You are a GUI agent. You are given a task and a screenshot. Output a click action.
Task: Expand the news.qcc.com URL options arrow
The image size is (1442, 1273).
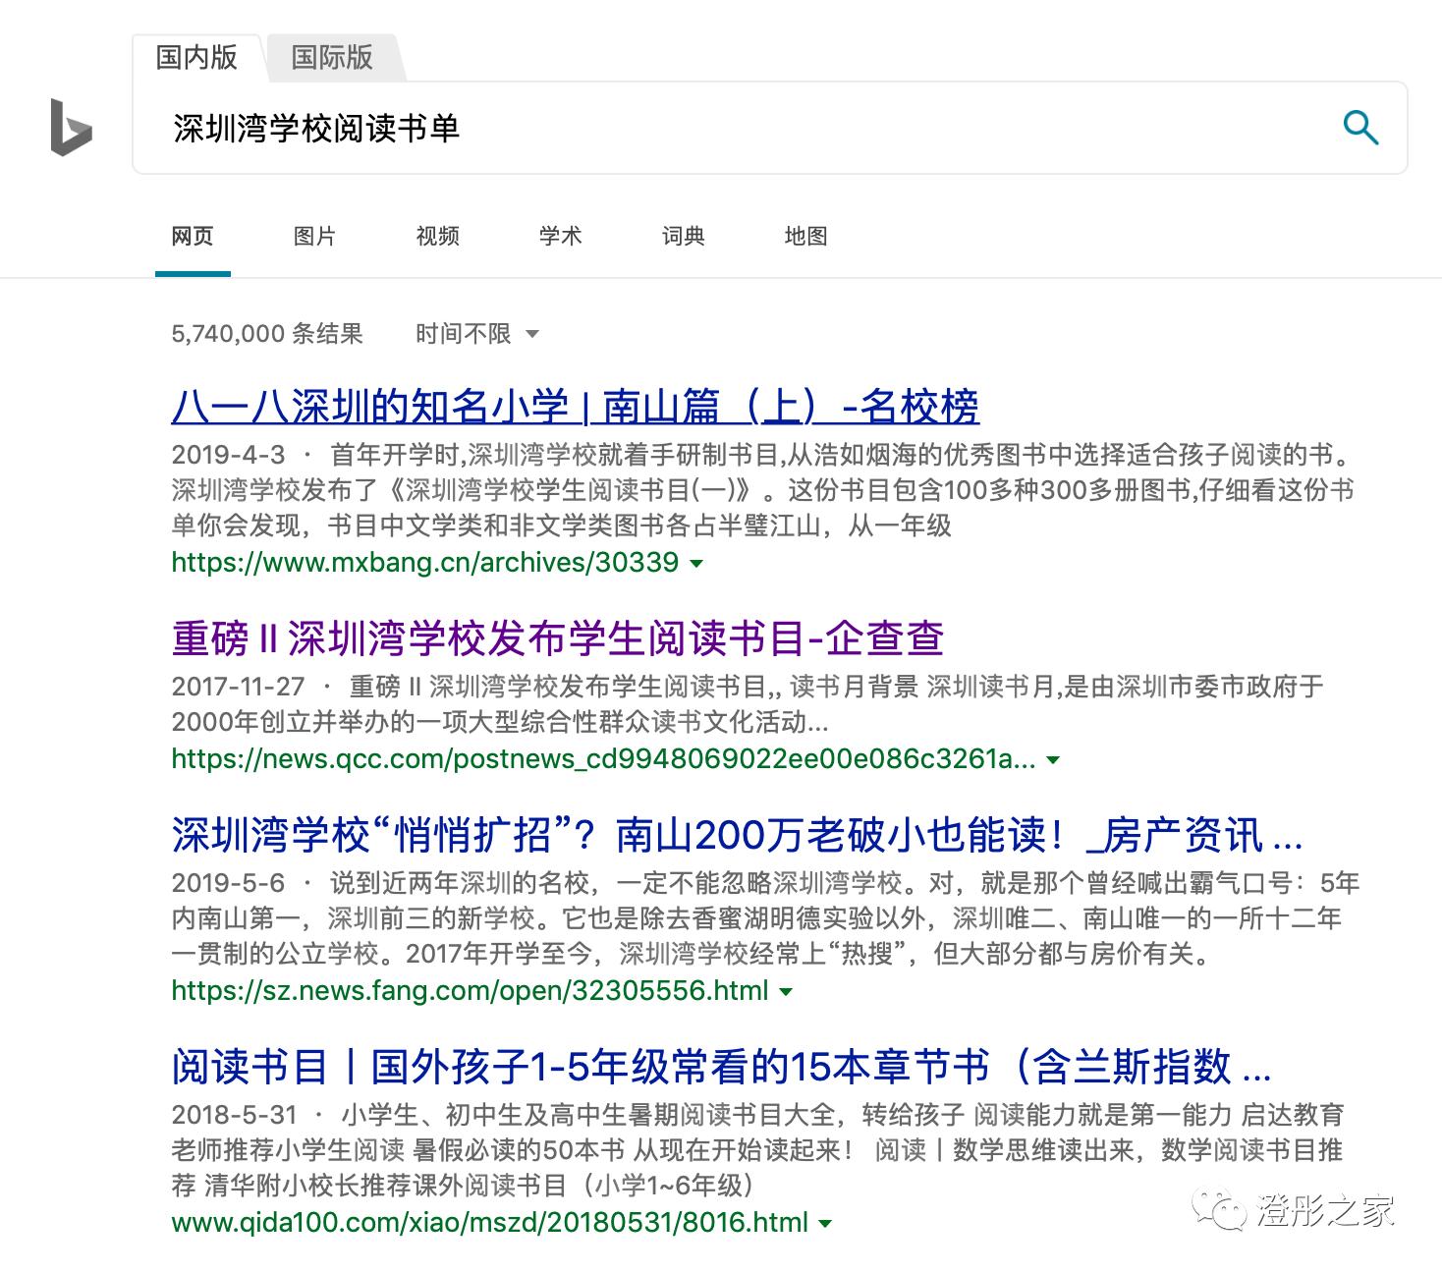point(1054,759)
